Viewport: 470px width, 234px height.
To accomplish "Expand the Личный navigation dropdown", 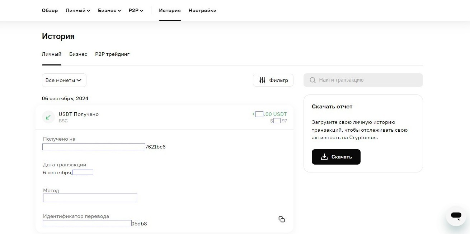I will pyautogui.click(x=77, y=10).
